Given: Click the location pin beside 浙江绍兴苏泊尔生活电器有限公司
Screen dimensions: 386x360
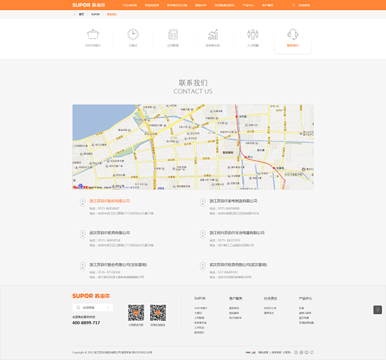Looking at the screenshot, I should click(202, 234).
